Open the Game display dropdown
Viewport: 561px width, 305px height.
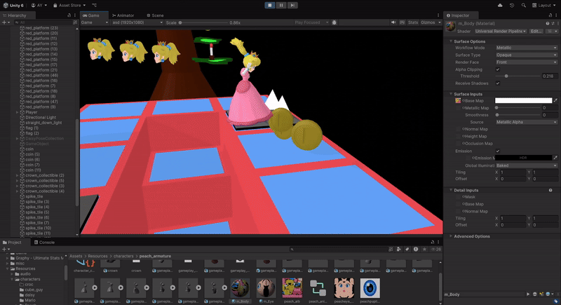(95, 22)
